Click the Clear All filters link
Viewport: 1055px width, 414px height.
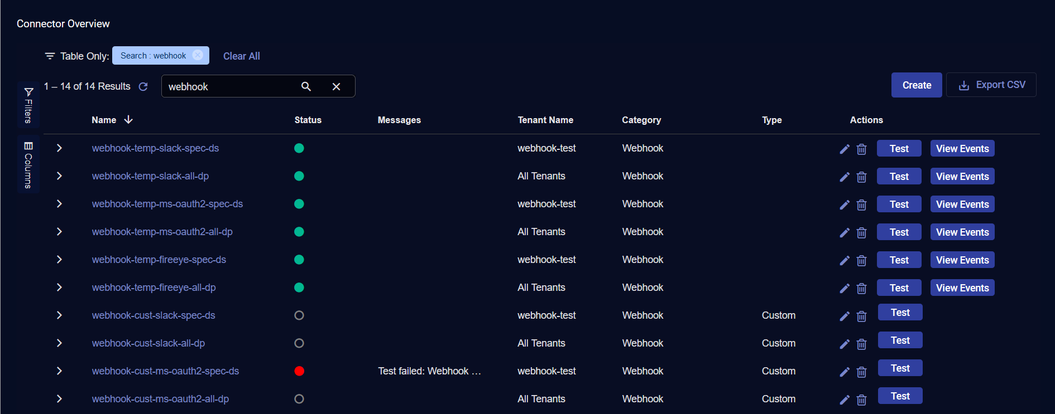click(241, 56)
